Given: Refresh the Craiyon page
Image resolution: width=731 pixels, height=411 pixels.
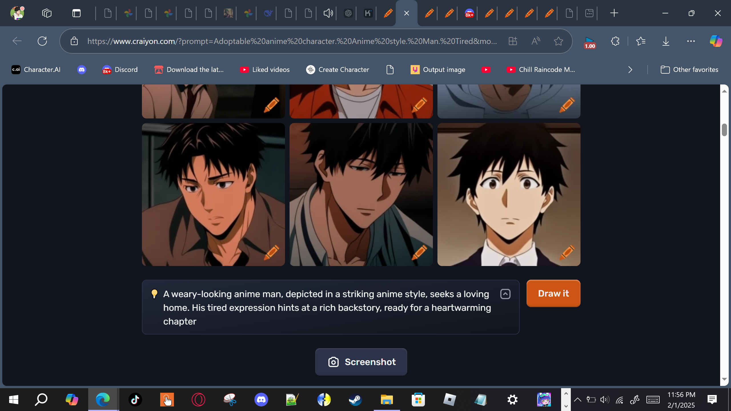Looking at the screenshot, I should tap(42, 41).
